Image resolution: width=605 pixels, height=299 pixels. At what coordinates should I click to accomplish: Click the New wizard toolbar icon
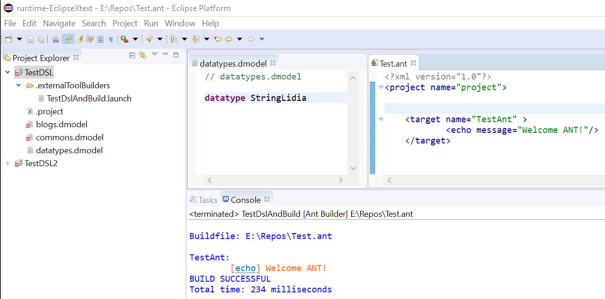pos(9,39)
